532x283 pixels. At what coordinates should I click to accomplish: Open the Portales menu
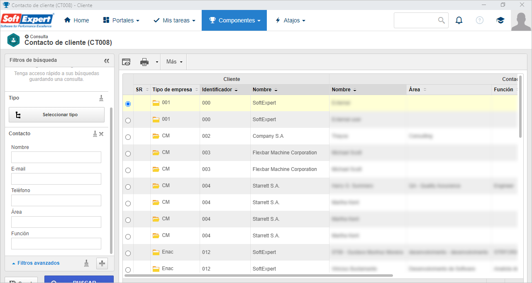coord(121,20)
